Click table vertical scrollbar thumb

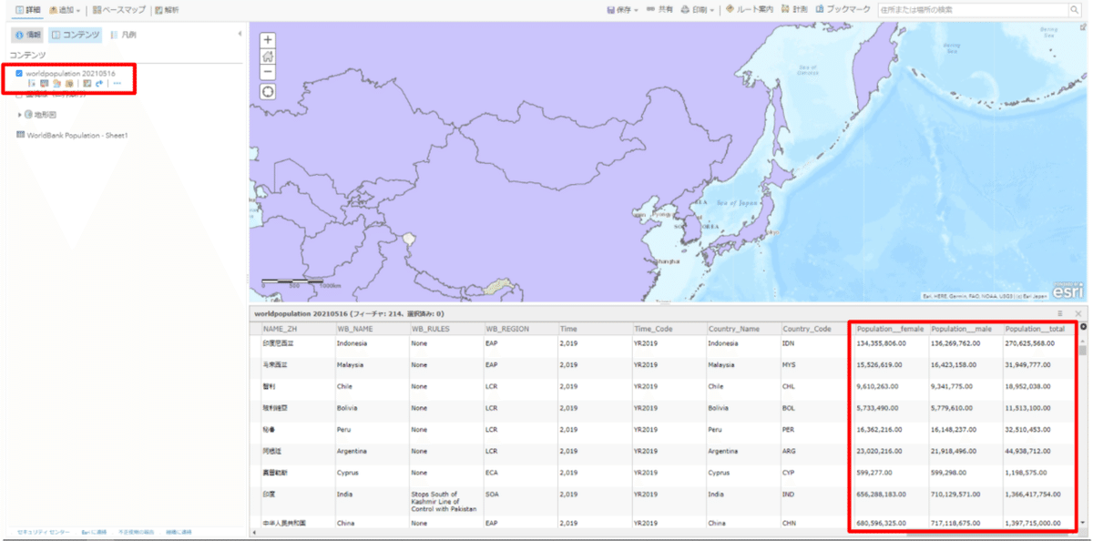1083,350
